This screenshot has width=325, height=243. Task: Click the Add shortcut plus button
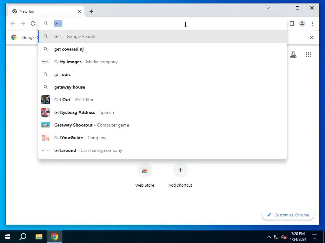click(180, 170)
